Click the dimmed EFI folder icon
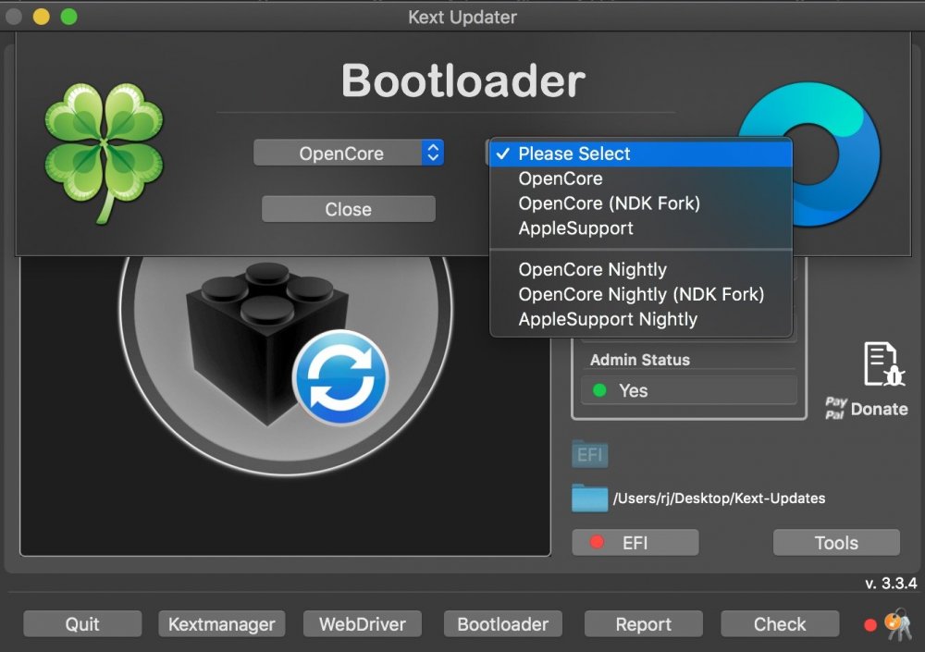The image size is (925, 652). (589, 454)
